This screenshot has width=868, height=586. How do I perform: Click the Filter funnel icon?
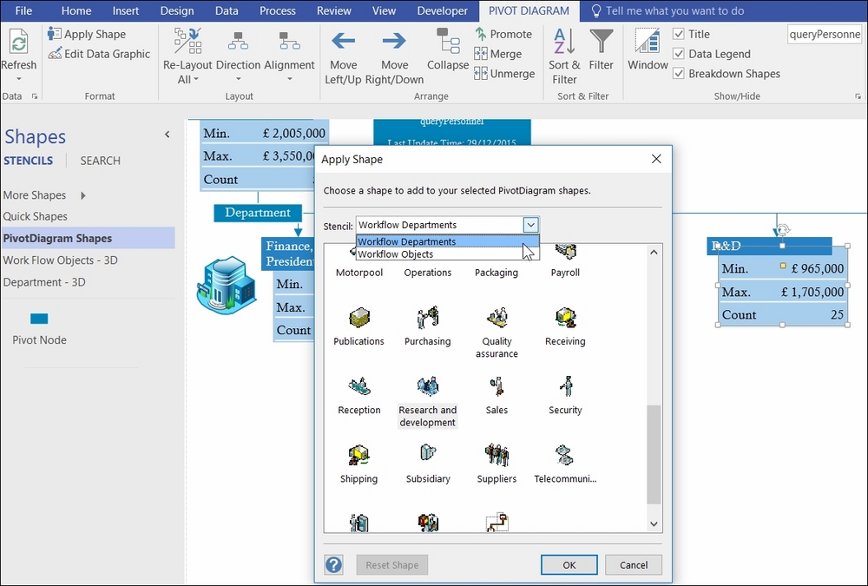(x=602, y=42)
